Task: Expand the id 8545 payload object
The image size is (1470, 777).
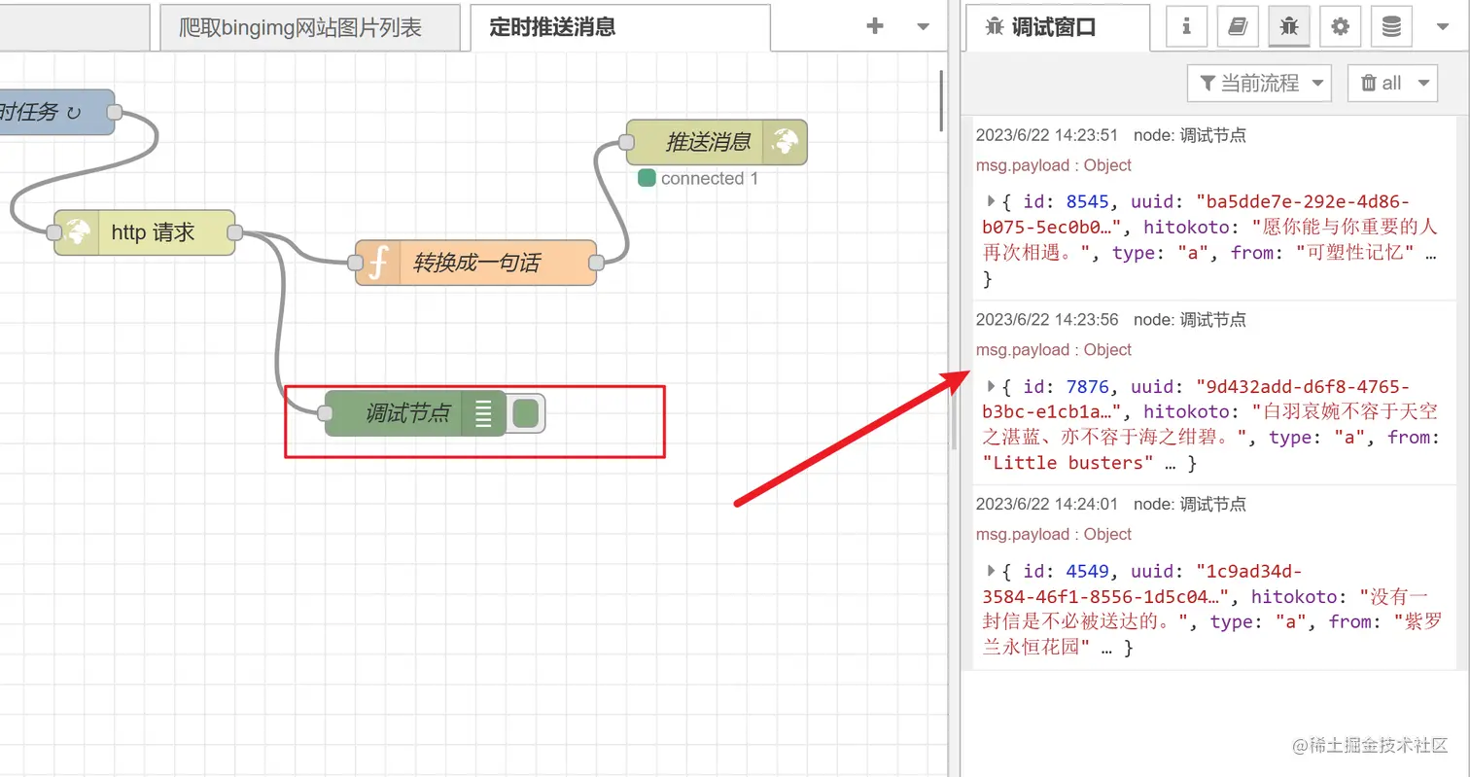Action: pyautogui.click(x=991, y=201)
